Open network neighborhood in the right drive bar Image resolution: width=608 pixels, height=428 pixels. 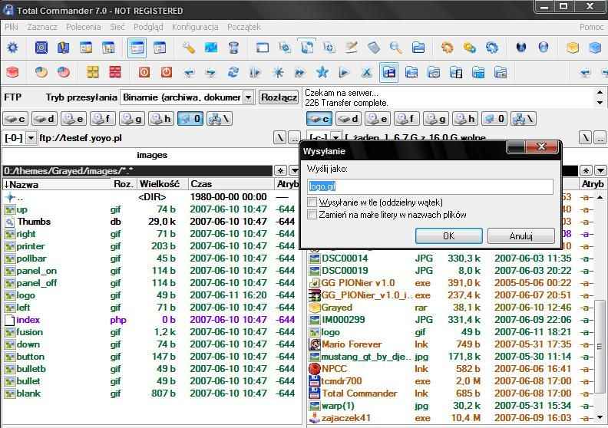tap(524, 119)
